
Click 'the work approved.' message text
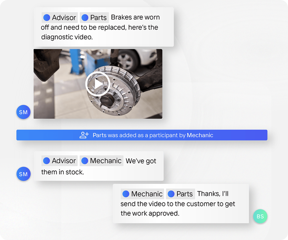(x=150, y=214)
